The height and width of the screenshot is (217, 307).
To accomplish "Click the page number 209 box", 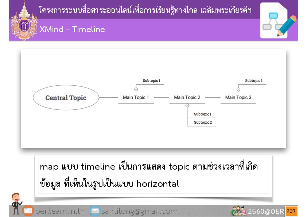I will (291, 211).
